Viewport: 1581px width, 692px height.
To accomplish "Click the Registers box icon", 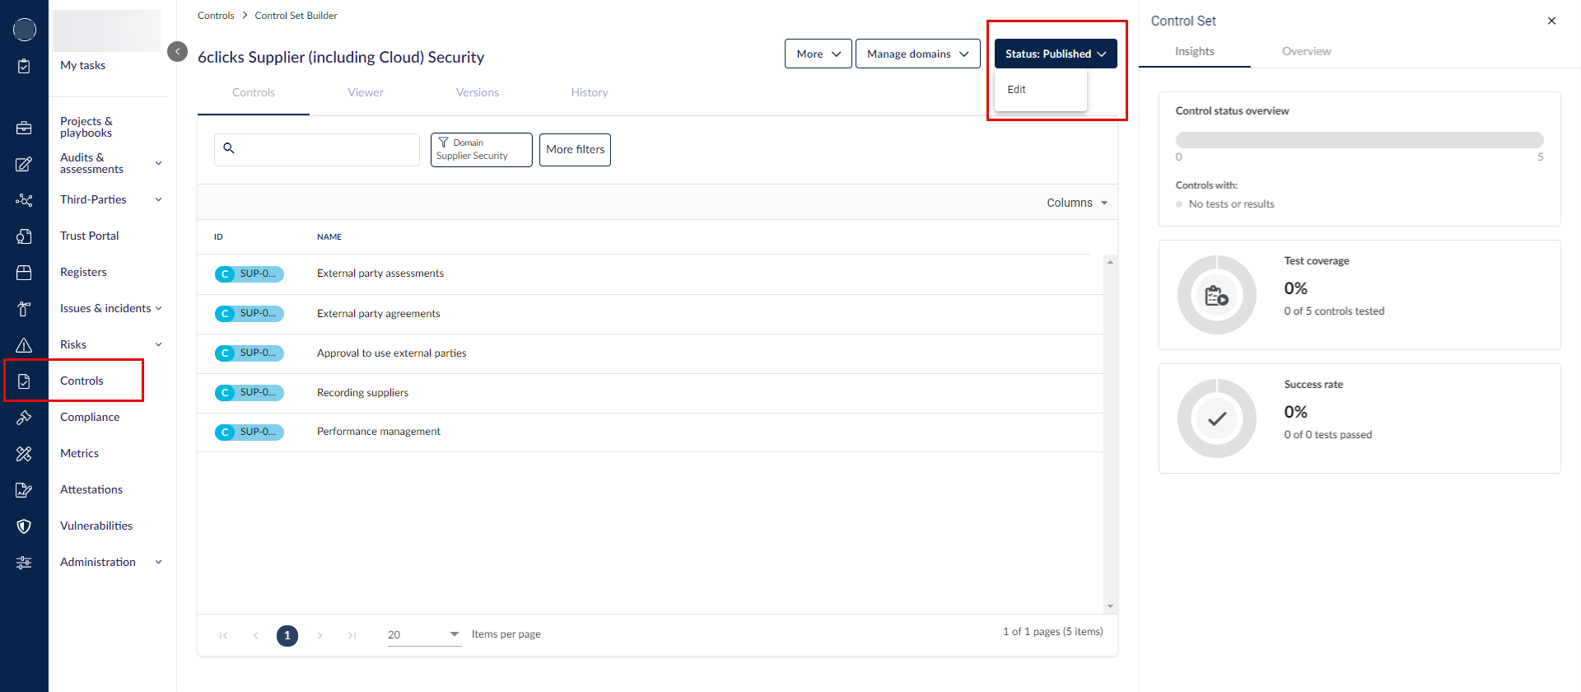I will [24, 273].
